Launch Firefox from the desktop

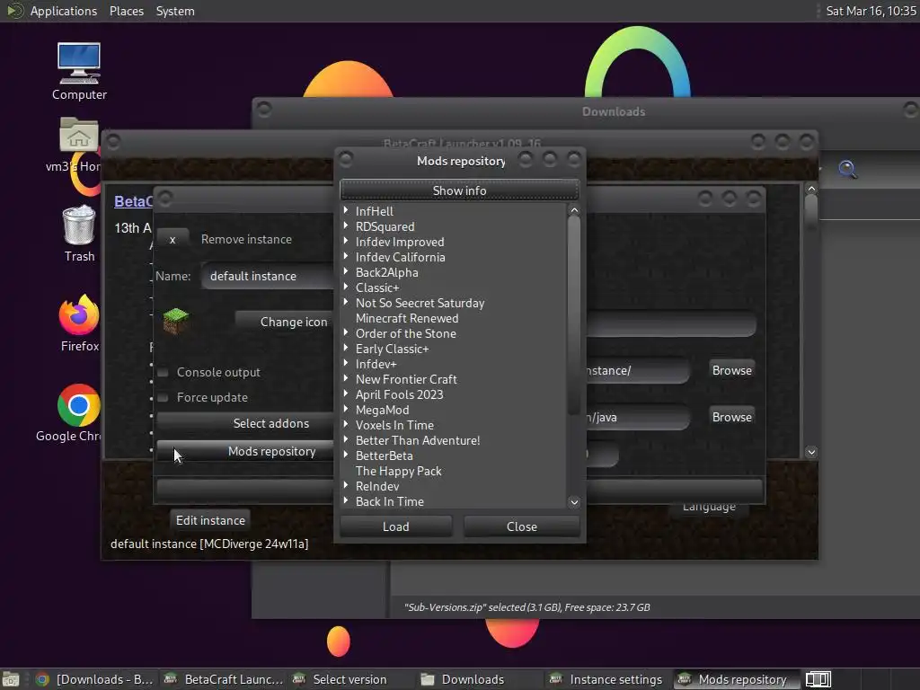79,323
